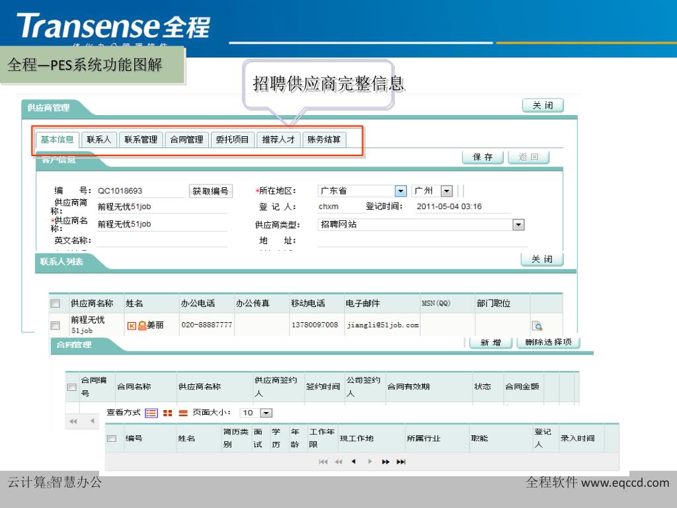
Task: Click the view details icon in 姜丽 row
Action: point(537,325)
